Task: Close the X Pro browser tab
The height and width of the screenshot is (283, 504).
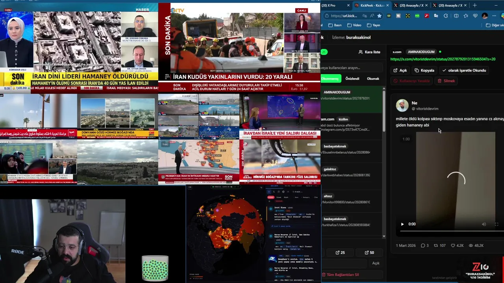Action: (x=348, y=6)
